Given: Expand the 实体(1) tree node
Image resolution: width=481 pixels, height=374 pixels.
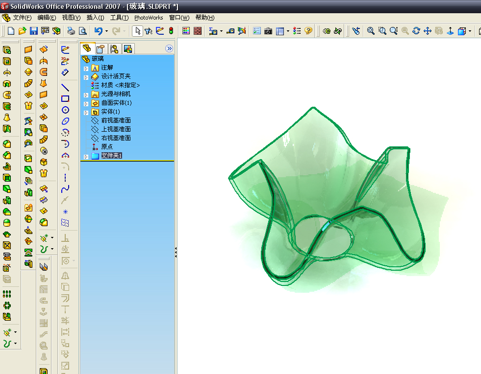Looking at the screenshot, I should (x=86, y=113).
